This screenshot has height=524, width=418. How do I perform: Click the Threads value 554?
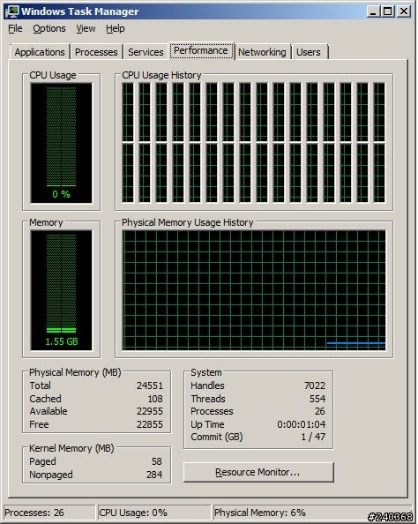(317, 399)
